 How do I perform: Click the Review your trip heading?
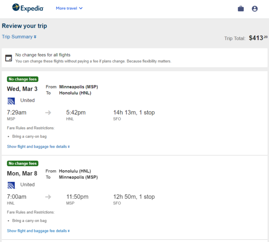point(24,26)
